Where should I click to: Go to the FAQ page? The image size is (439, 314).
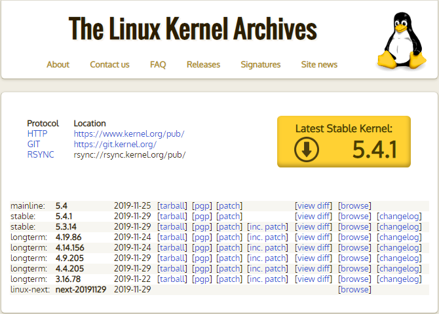pos(158,65)
